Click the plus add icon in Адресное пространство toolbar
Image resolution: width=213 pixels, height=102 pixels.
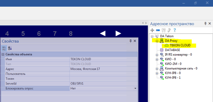click(x=152, y=30)
